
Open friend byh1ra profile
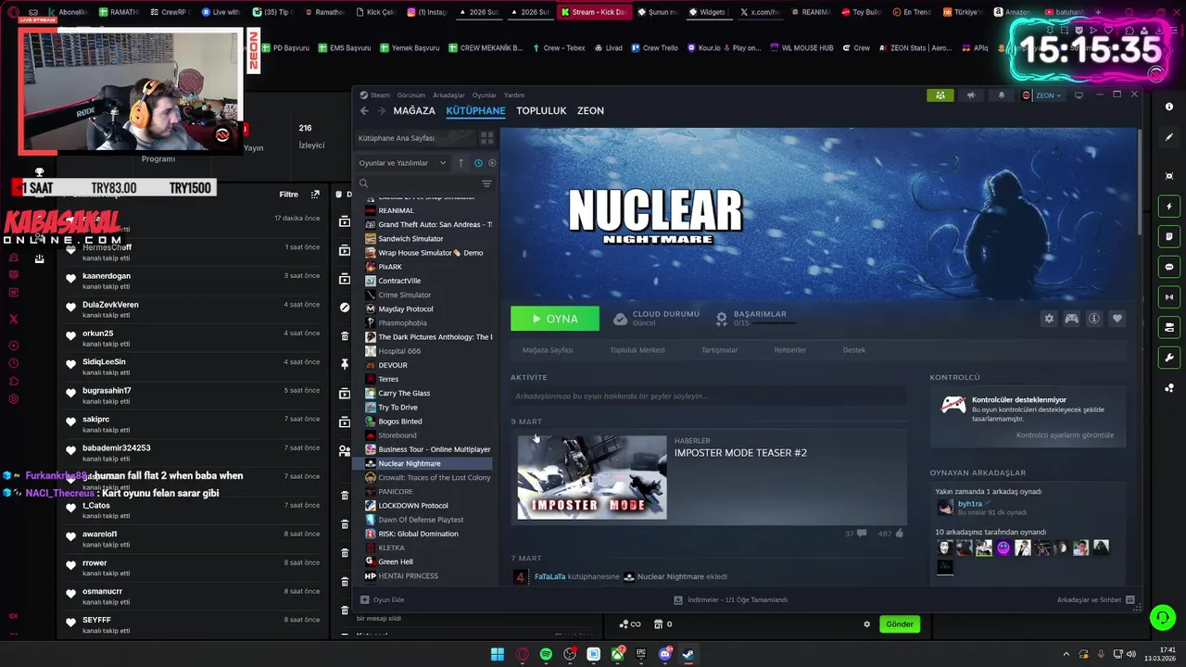pos(969,504)
